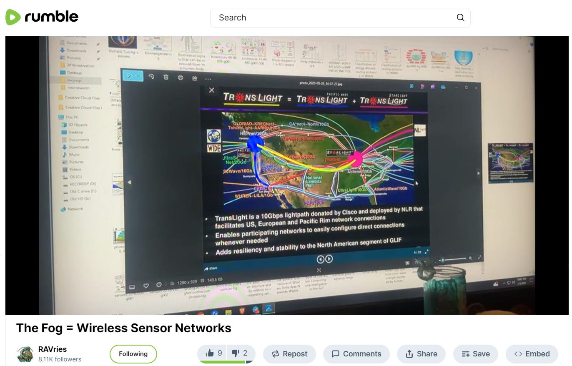Click the slide's forward circular arrow button
572x366 pixels.
pyautogui.click(x=329, y=259)
